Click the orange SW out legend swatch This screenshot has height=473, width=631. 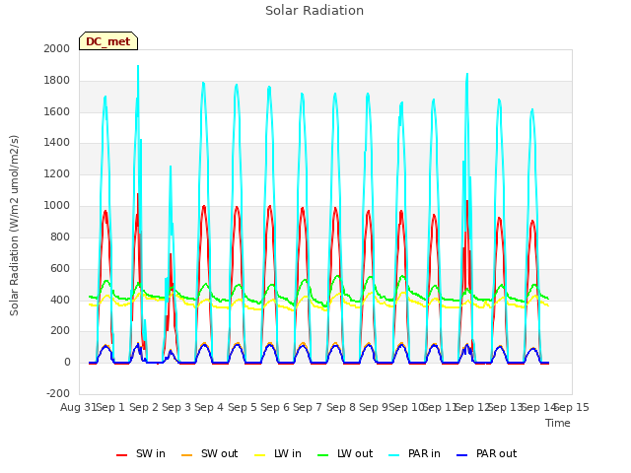[186, 455]
